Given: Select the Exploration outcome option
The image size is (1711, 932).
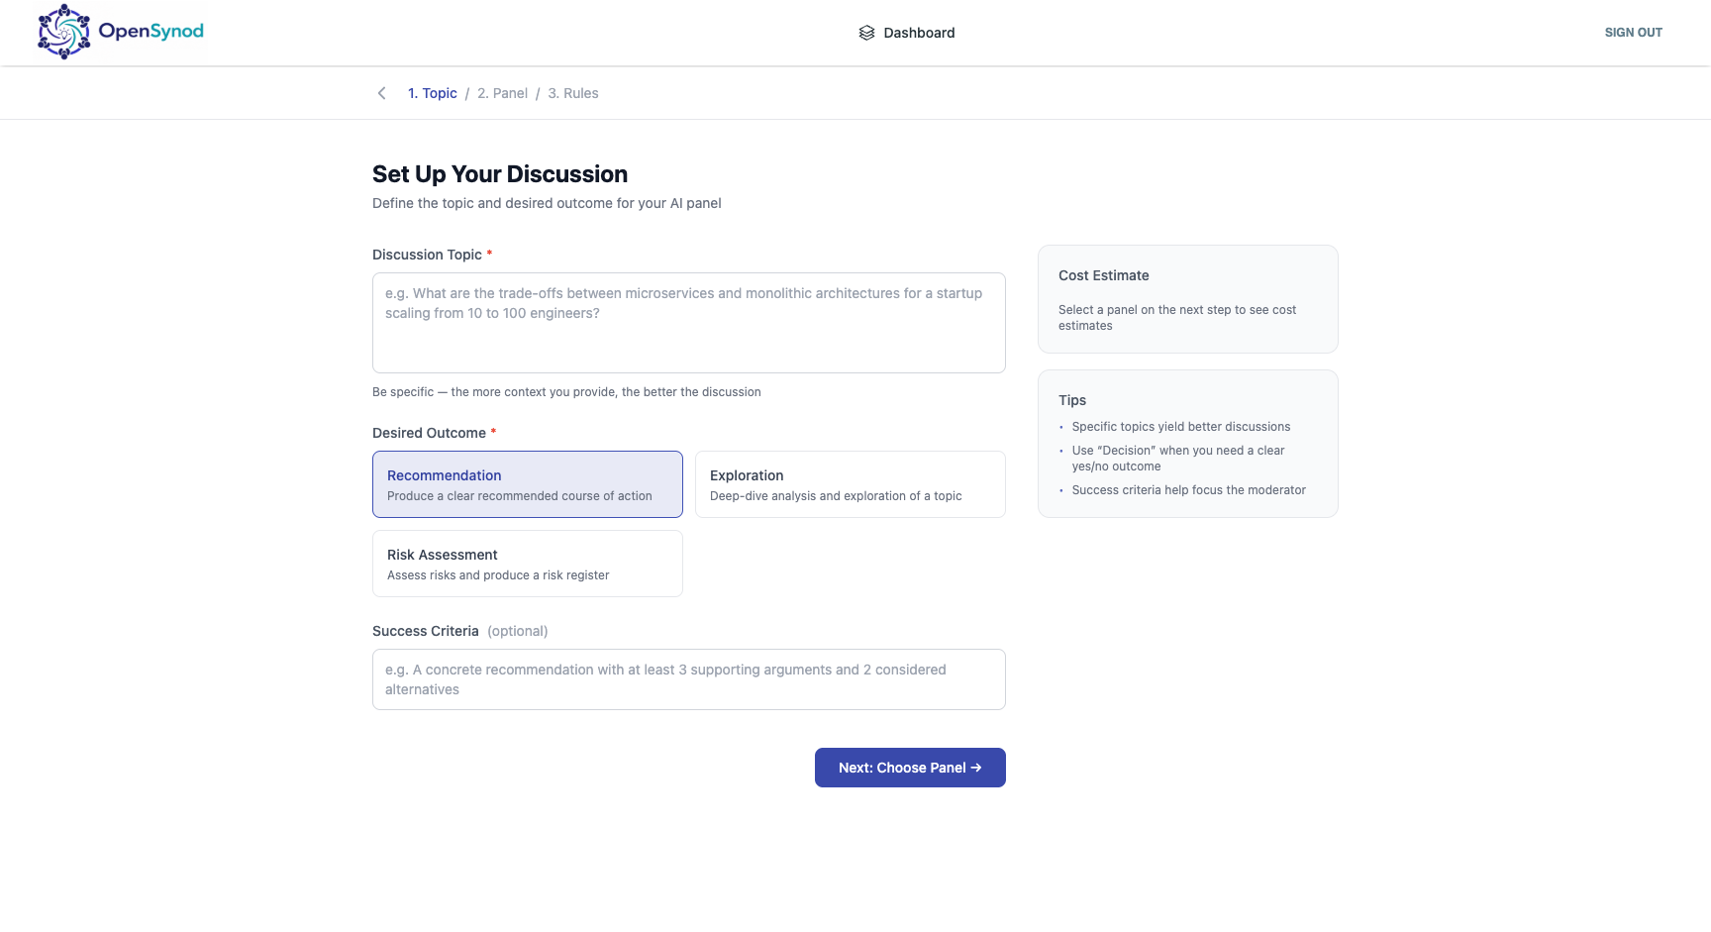Looking at the screenshot, I should point(851,484).
